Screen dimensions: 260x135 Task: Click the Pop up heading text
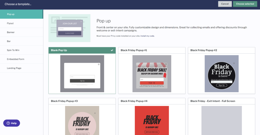(x=104, y=21)
